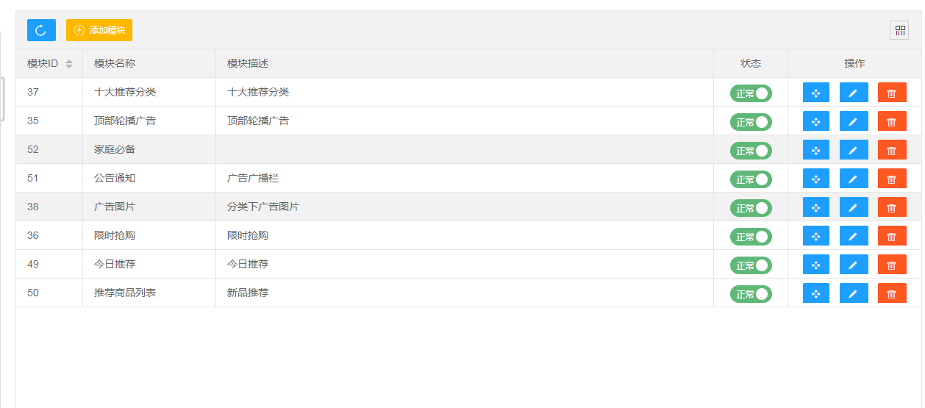Click move icon for 十大推荐分类 row

815,93
